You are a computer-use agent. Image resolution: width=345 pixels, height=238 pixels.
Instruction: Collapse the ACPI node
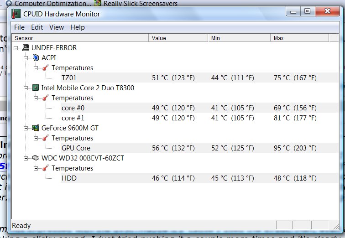(26, 58)
